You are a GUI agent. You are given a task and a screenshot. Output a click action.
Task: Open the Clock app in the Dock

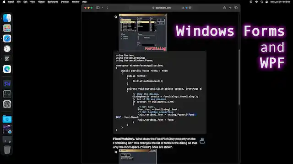coord(7,49)
